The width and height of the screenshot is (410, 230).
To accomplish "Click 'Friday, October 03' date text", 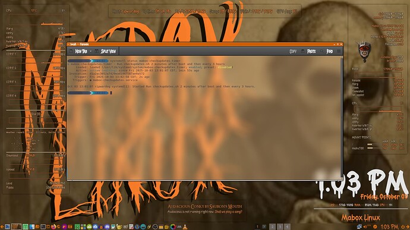I will tap(384, 197).
